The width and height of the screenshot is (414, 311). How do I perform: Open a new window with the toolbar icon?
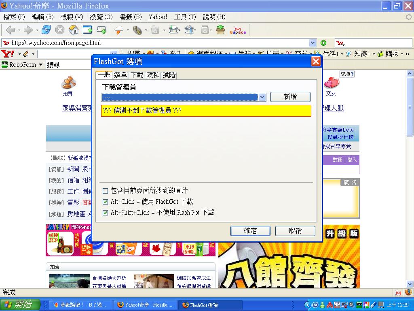[x=87, y=30]
